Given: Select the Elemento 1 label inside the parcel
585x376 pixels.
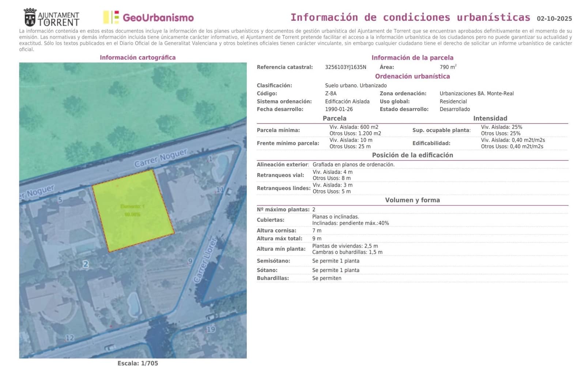Looking at the screenshot, I should [x=132, y=206].
